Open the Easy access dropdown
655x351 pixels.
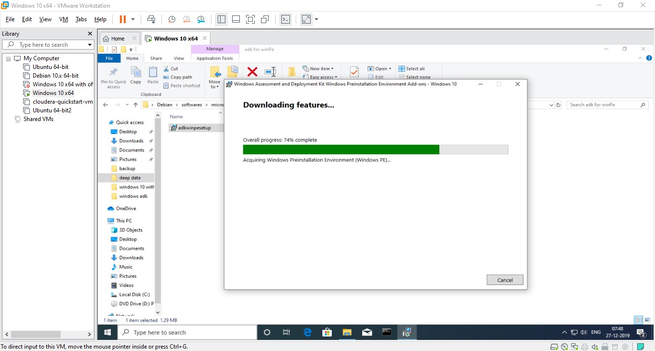(319, 77)
